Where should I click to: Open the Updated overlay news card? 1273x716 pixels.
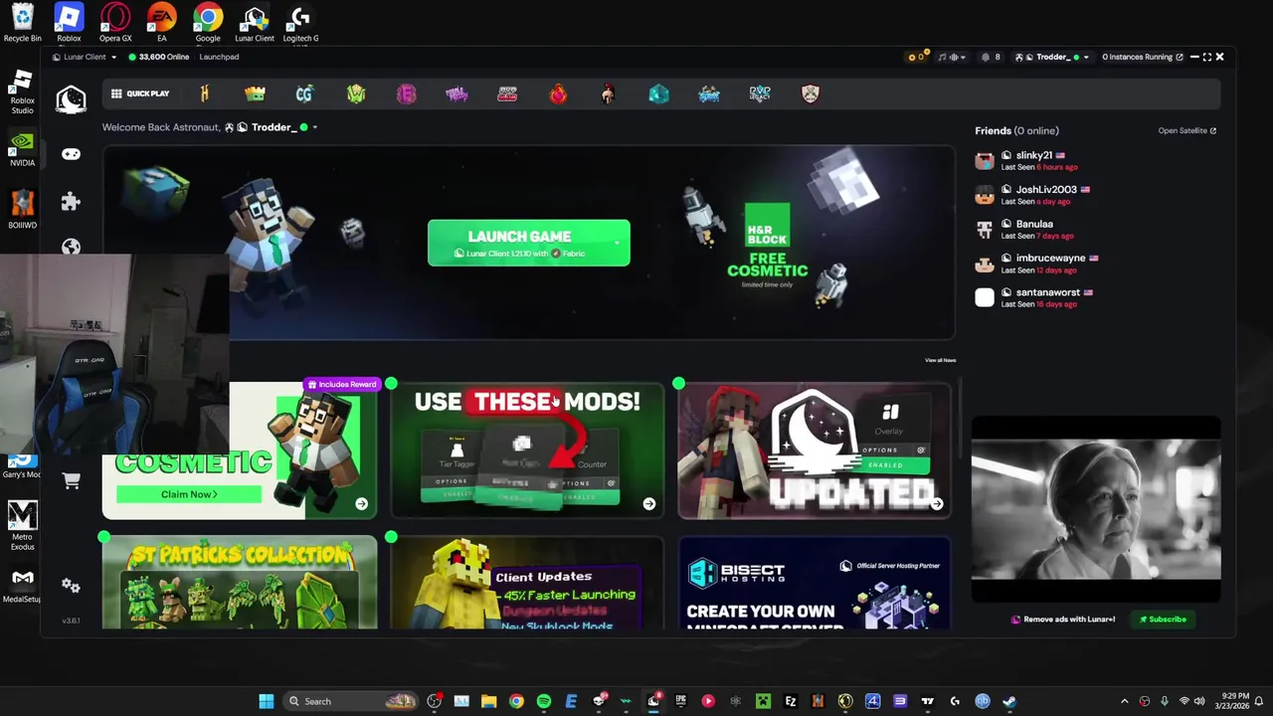pos(815,450)
